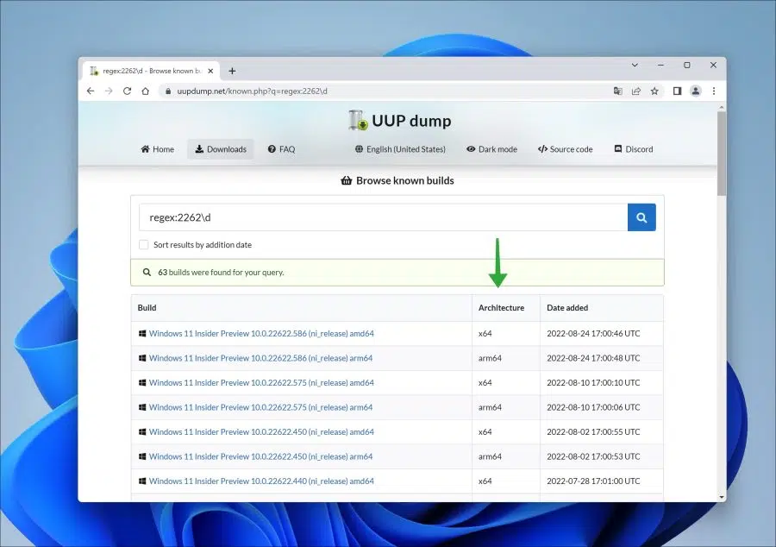
Task: Select the date 2022-08-02 17:00:53 UTC
Action: 593,456
